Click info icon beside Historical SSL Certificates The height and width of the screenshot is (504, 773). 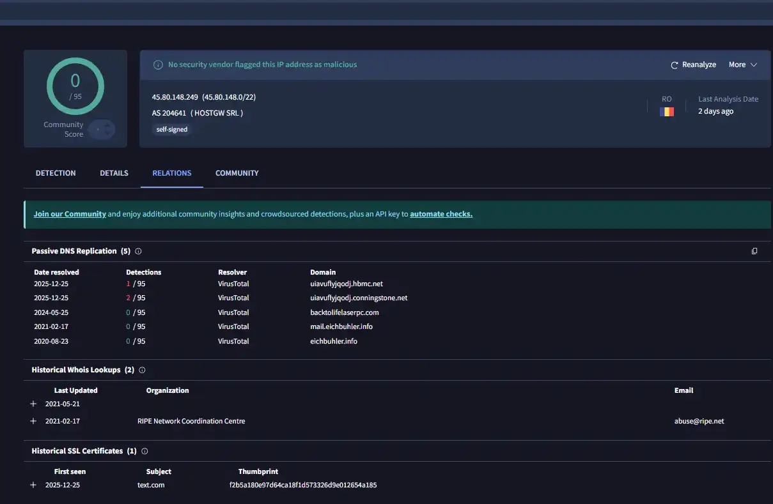[144, 452]
